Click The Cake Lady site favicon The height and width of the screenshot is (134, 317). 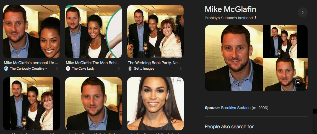coord(68,69)
